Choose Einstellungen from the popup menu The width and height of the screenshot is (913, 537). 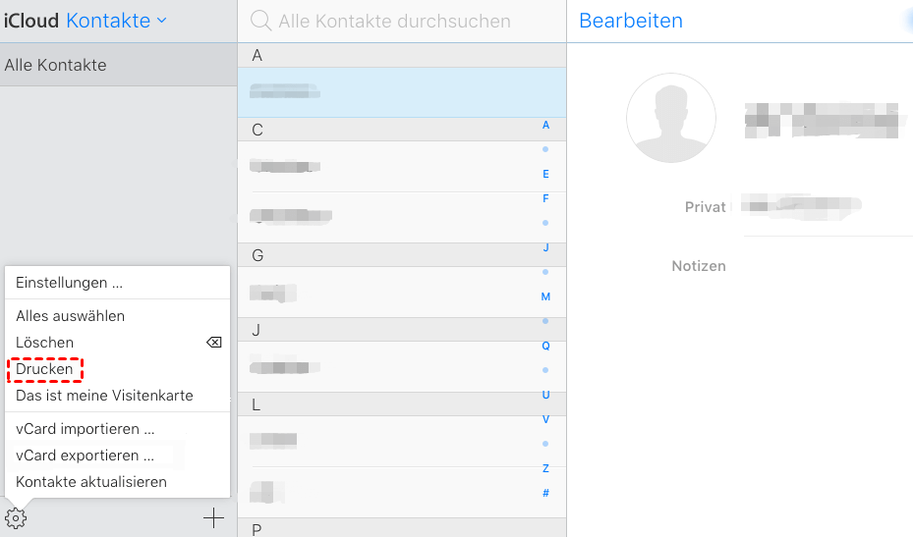click(x=69, y=283)
